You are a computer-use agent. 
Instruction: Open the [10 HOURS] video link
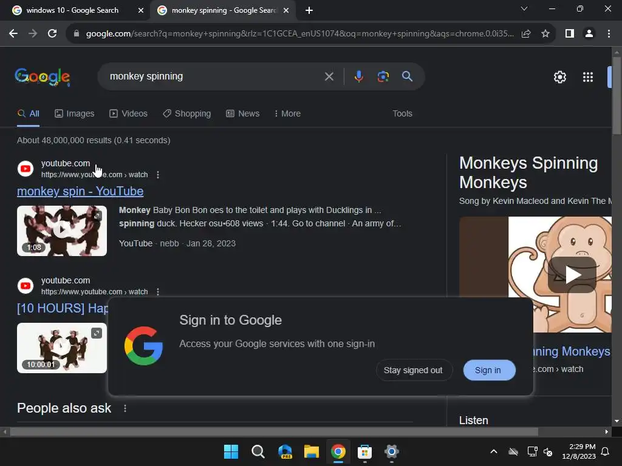(x=63, y=308)
